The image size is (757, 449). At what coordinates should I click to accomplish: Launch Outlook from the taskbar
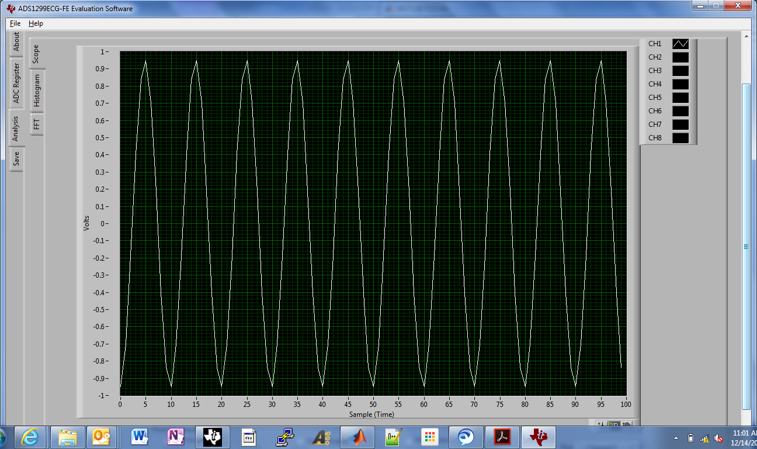102,437
